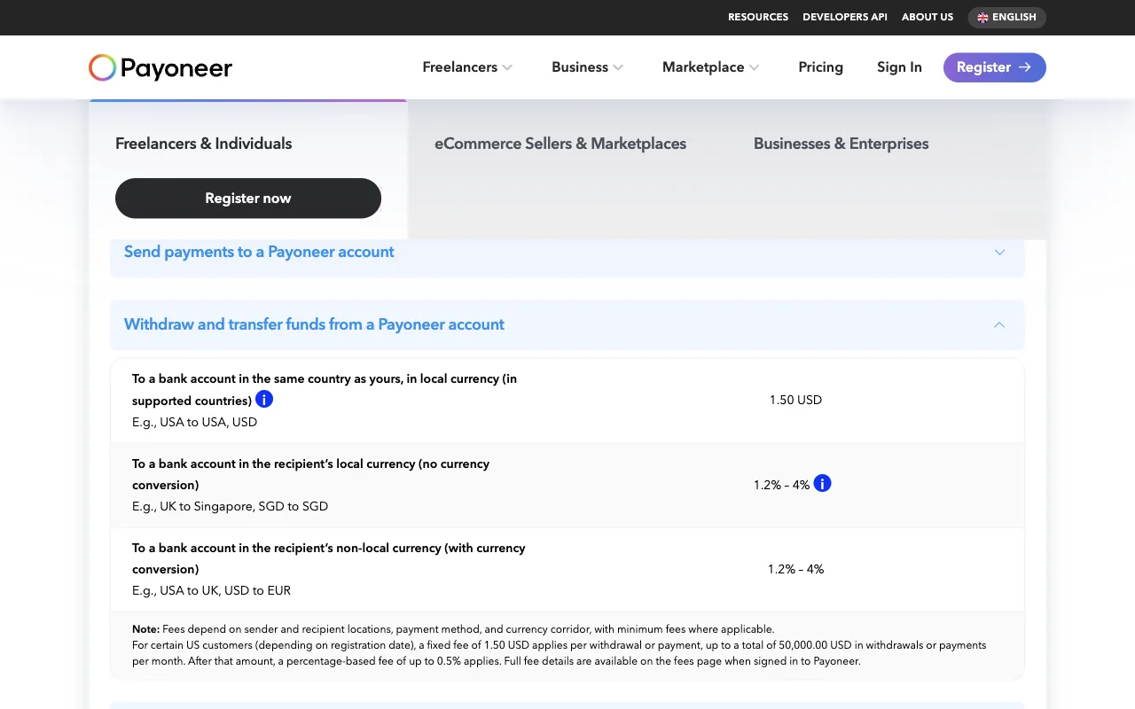Viewport: 1135px width, 709px height.
Task: Switch to Businesses & Enterprises tab
Action: [x=841, y=144]
